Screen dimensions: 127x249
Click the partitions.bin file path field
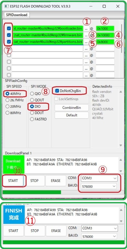(x=47, y=42)
